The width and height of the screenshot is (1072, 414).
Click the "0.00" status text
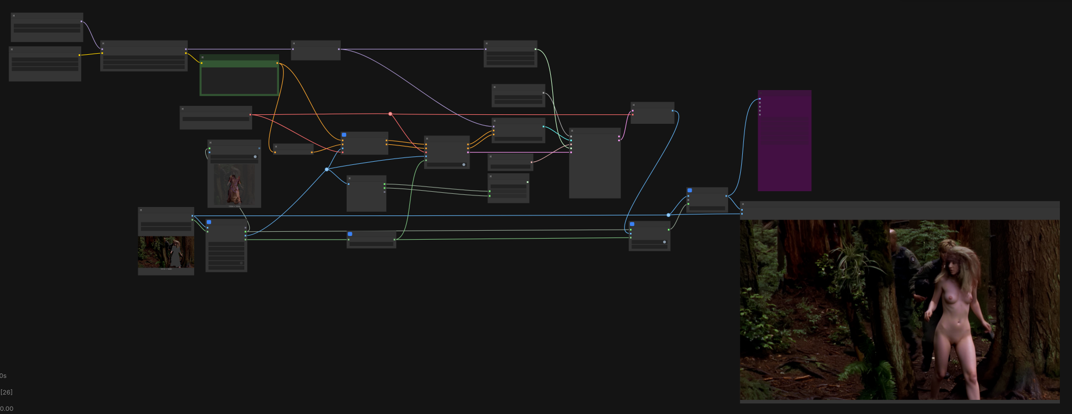(7, 409)
